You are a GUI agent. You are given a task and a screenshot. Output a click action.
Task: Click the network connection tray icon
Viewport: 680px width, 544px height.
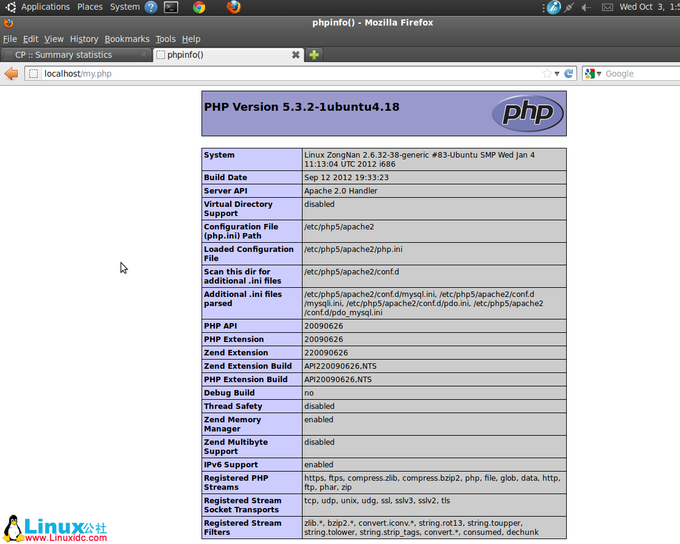(569, 7)
